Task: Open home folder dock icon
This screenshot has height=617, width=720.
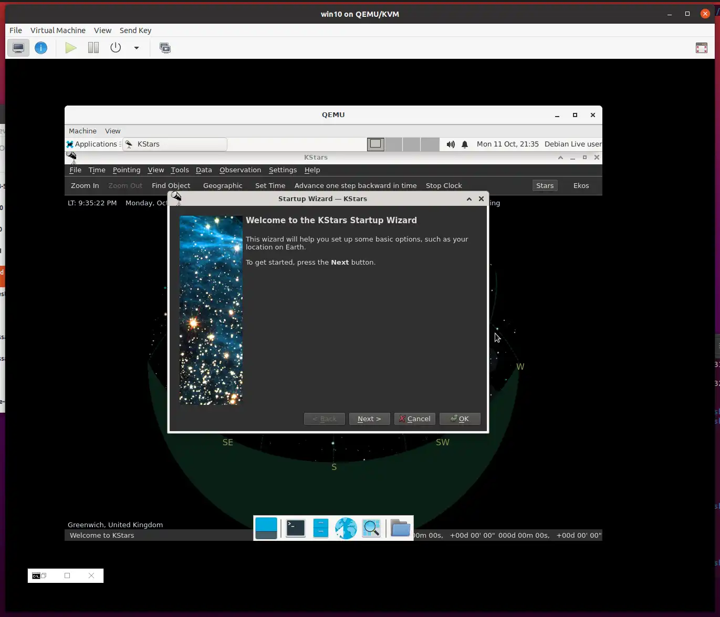Action: (x=400, y=528)
